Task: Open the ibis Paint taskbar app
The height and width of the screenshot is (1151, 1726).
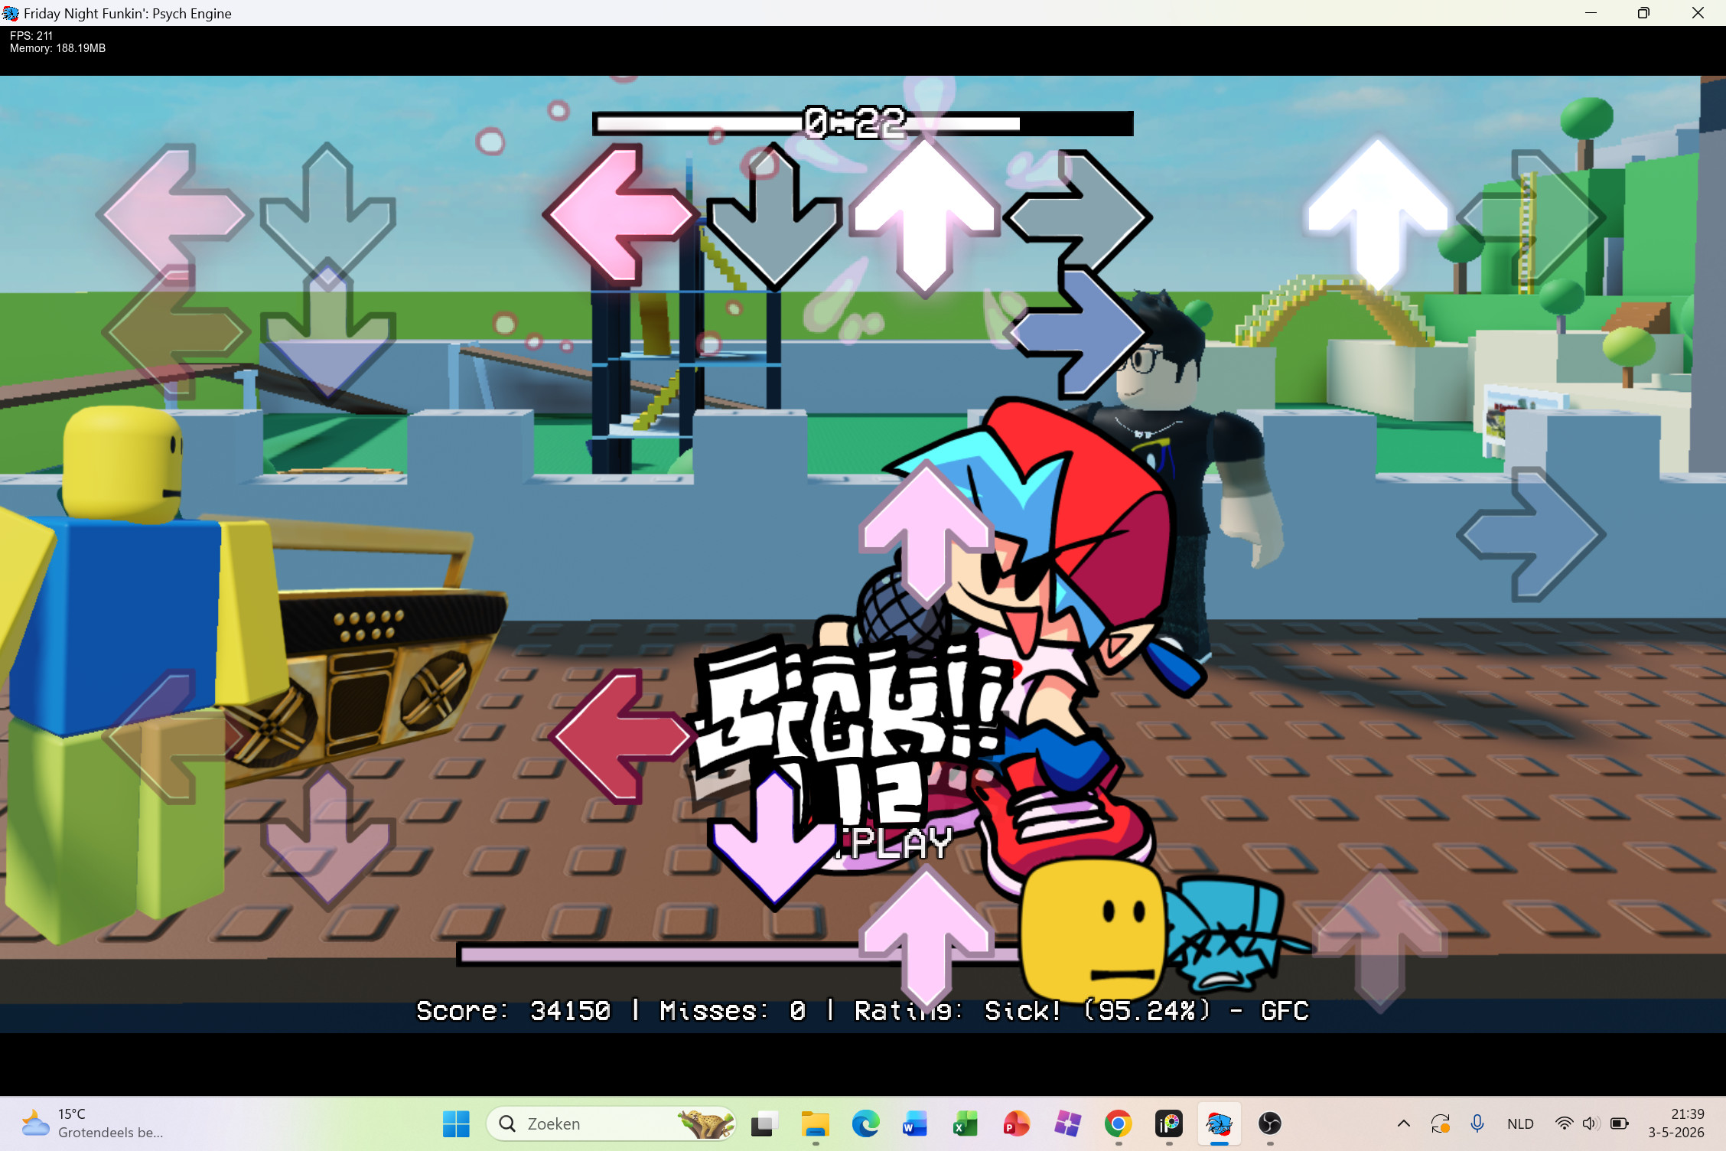Action: (x=1169, y=1123)
